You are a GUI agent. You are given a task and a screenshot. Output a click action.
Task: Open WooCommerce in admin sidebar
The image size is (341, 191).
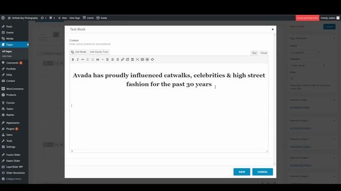click(x=14, y=89)
